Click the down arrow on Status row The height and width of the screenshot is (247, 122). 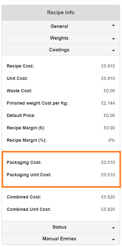click(x=113, y=228)
